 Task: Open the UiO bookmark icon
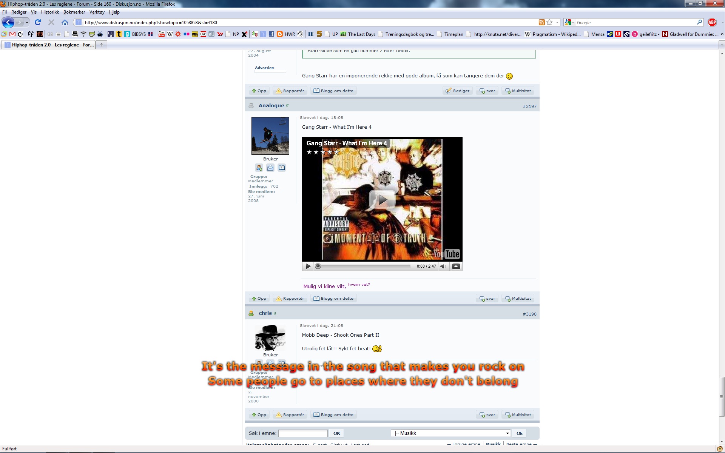point(203,34)
